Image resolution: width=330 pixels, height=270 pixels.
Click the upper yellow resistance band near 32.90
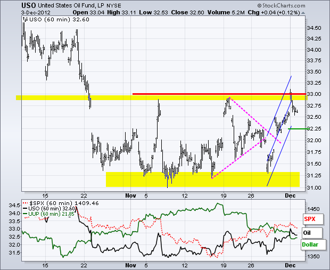tap(162, 98)
